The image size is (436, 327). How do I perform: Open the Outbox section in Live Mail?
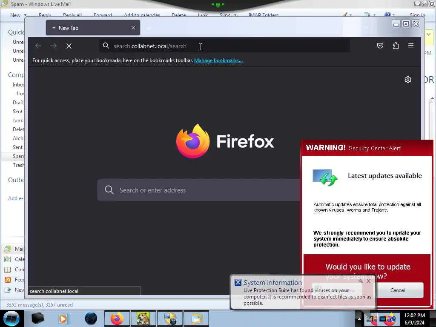pyautogui.click(x=16, y=180)
